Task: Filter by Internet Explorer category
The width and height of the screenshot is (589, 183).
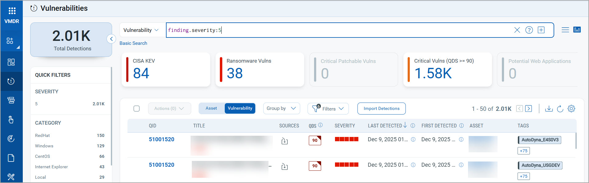Action: point(70,167)
